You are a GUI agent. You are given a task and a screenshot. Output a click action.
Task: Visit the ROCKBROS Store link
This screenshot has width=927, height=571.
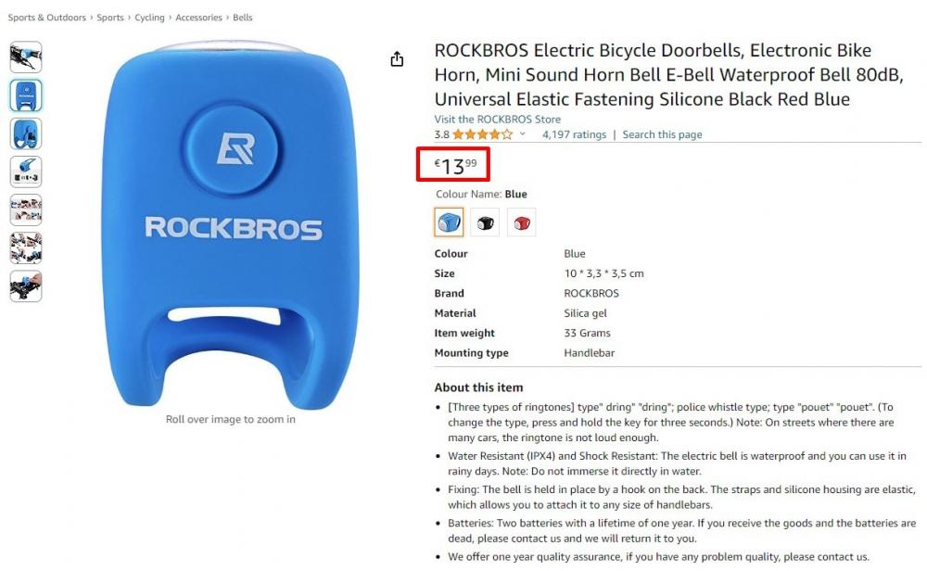497,119
